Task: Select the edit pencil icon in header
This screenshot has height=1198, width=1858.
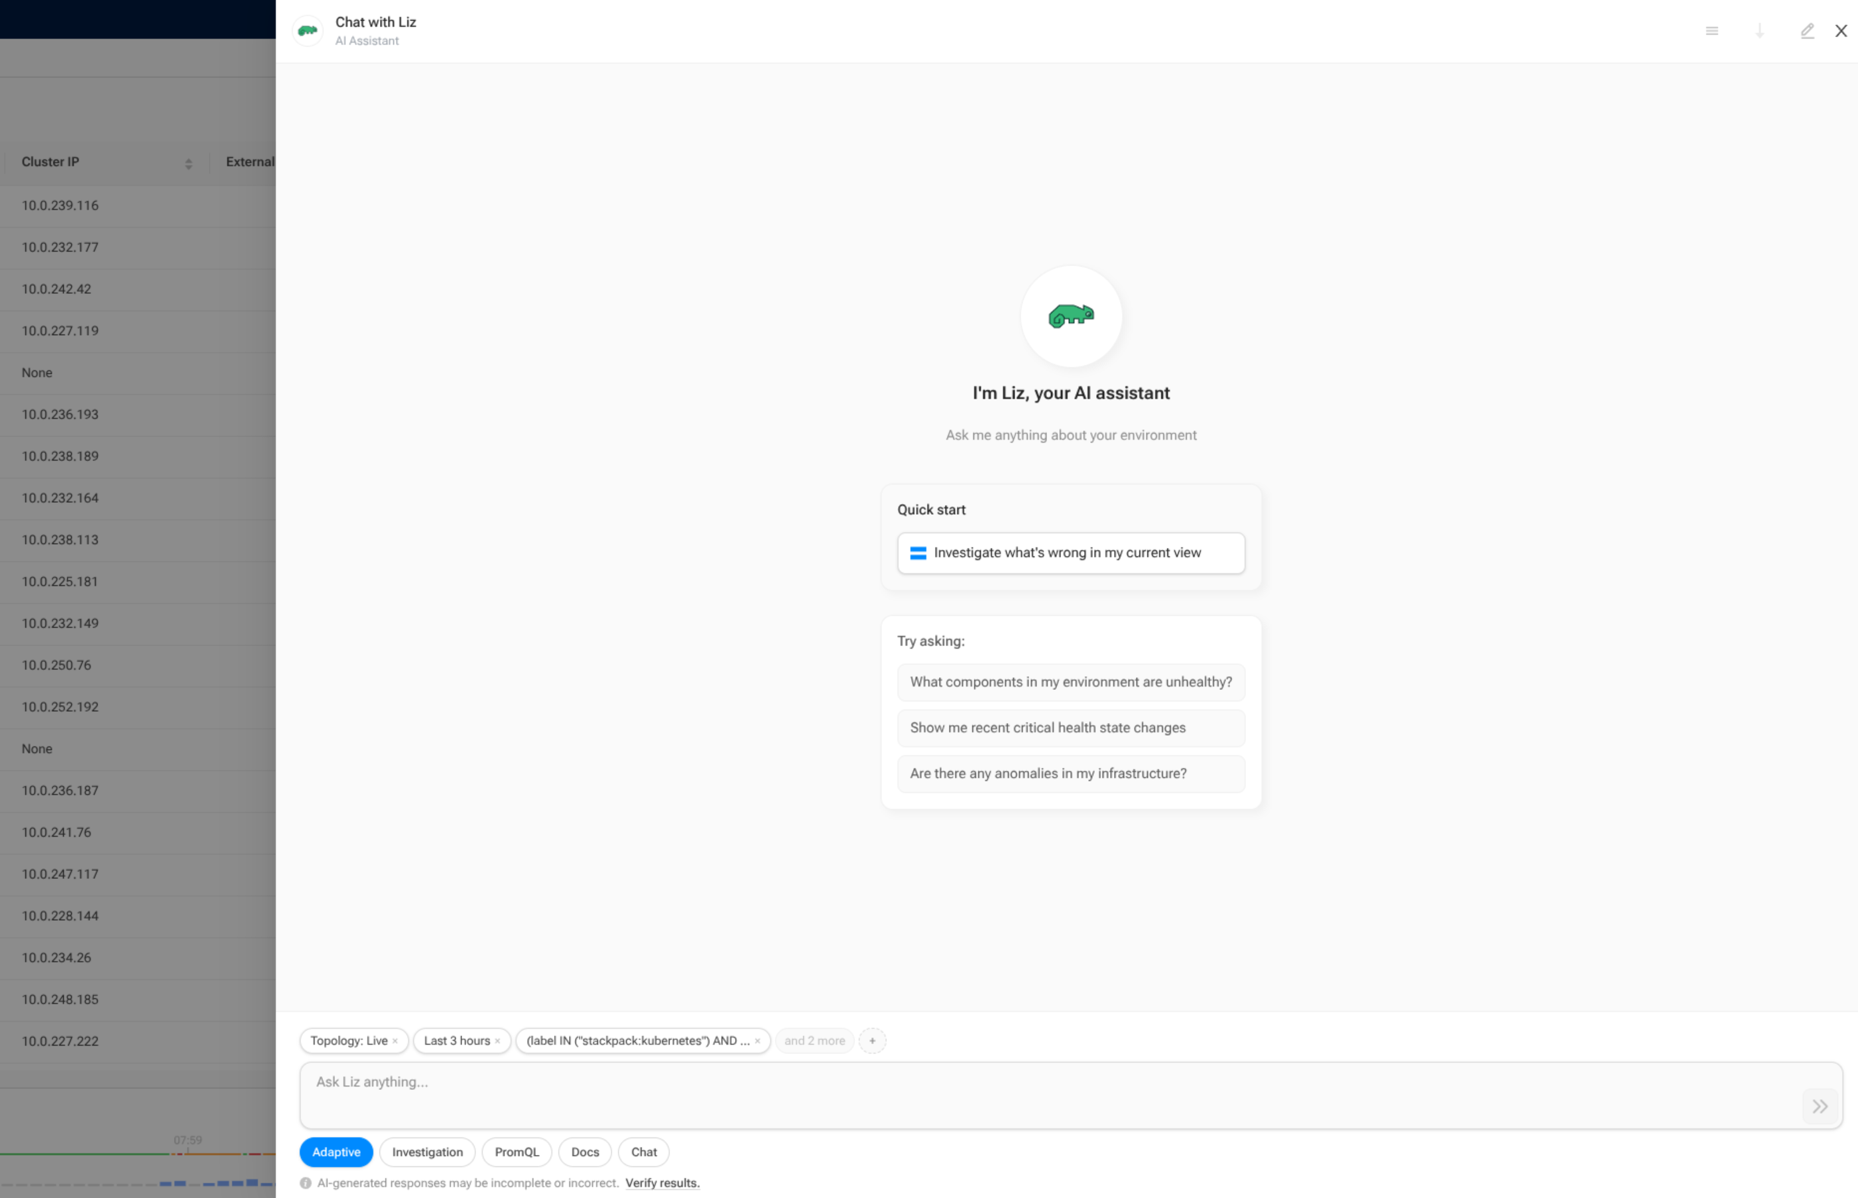Action: tap(1808, 31)
